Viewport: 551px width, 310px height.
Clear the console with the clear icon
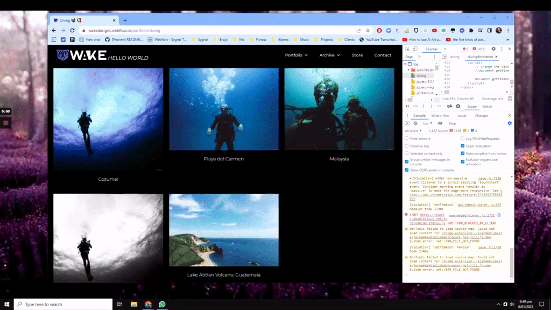tap(415, 123)
